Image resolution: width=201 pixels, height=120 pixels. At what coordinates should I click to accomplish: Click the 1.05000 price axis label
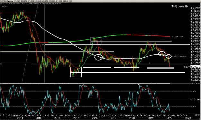point(196,74)
